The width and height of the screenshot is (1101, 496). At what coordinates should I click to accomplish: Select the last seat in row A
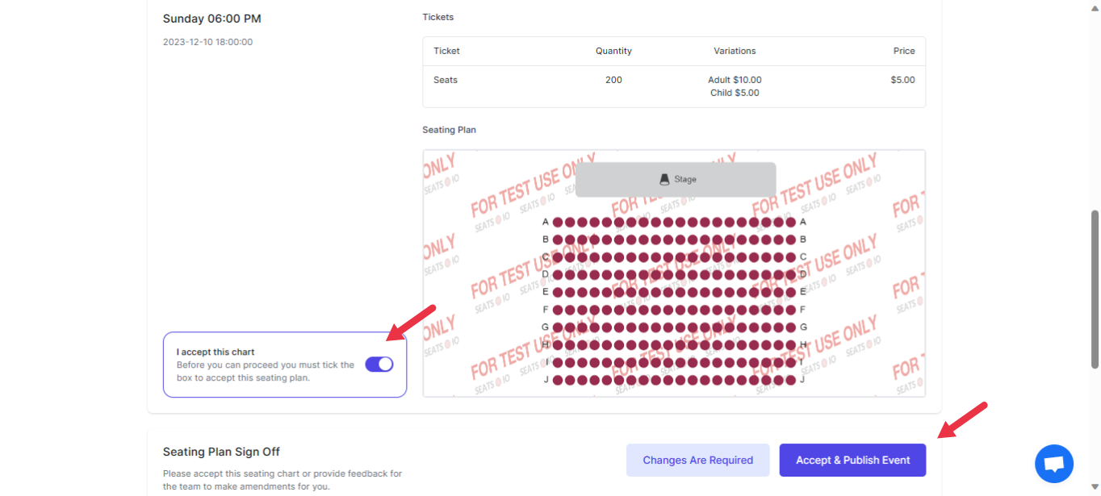(790, 222)
